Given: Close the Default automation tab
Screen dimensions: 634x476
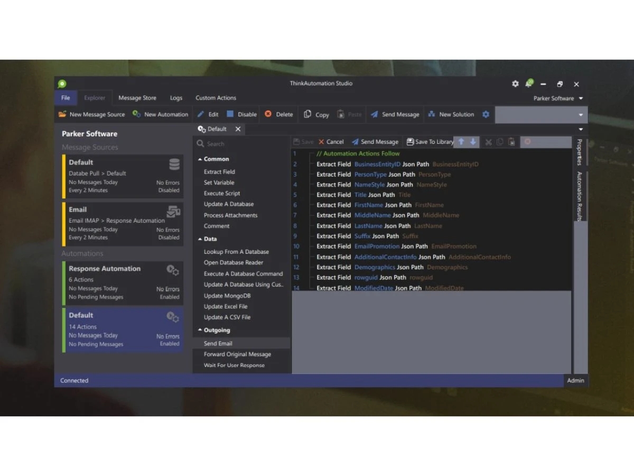Looking at the screenshot, I should 238,129.
